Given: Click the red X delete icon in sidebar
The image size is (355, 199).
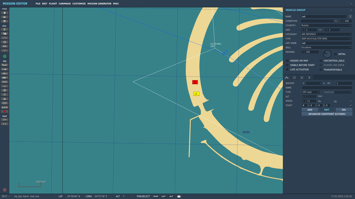Looking at the screenshot, I should tap(5, 112).
